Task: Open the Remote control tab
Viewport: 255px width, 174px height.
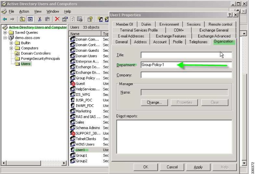Action: [220, 24]
